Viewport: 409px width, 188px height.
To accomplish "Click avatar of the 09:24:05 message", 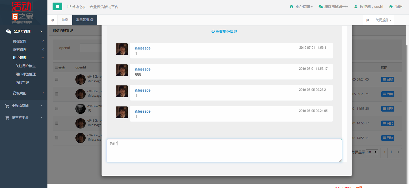I will [122, 112].
